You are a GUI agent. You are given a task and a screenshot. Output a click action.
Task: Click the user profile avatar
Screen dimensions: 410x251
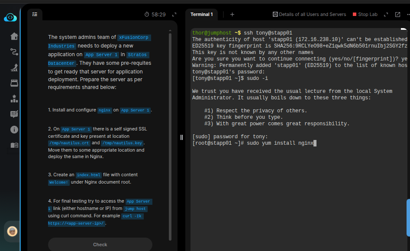point(13,232)
